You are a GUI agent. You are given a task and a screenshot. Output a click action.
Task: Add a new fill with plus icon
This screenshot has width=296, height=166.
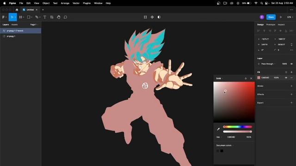coord(291,72)
